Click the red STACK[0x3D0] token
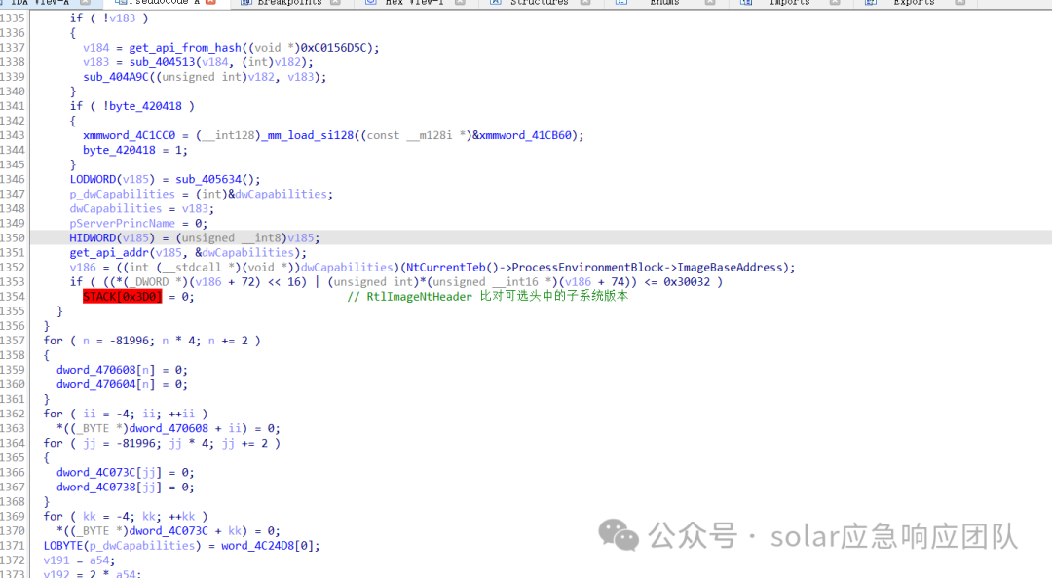 122,297
